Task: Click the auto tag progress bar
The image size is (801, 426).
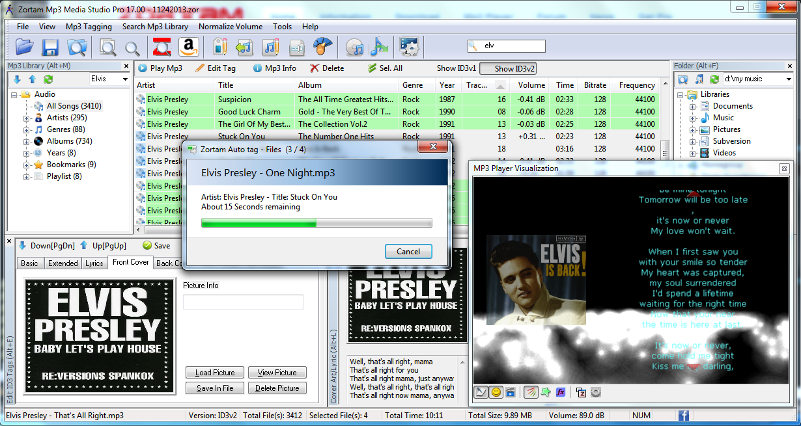Action: tap(316, 223)
